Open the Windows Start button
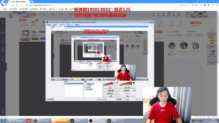The width and height of the screenshot is (219, 123). 3,121
